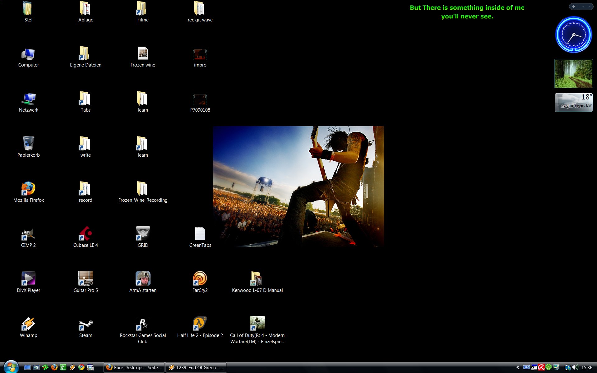
Task: Open Avira red umbrella tray icon
Action: tap(541, 367)
